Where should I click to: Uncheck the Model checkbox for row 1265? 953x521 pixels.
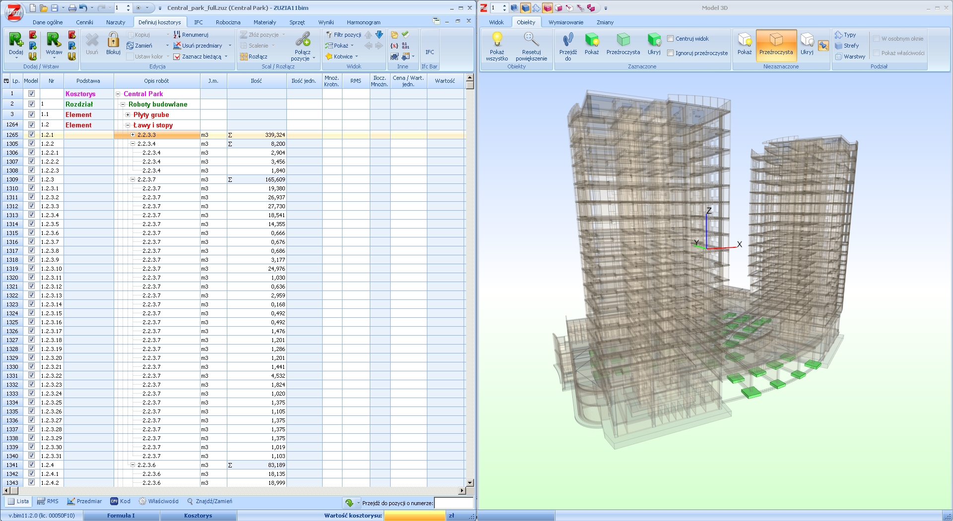click(31, 135)
